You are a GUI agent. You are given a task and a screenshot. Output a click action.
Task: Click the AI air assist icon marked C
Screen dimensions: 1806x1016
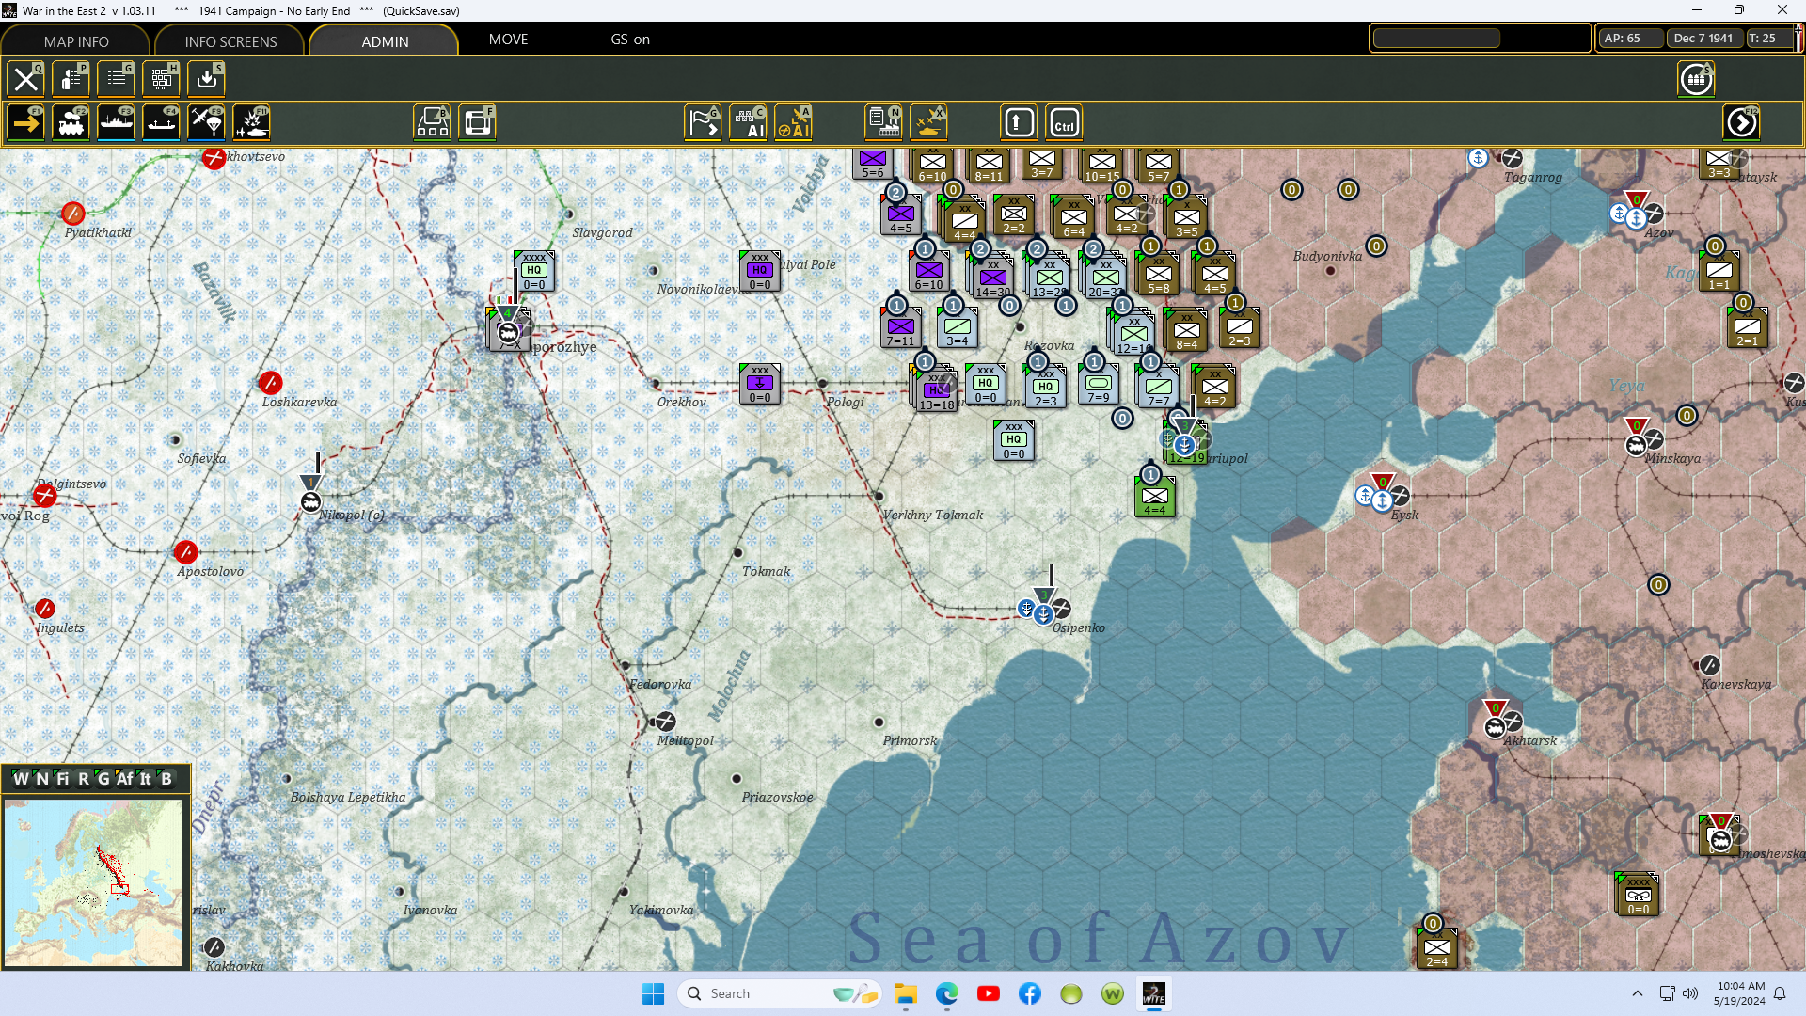click(749, 123)
